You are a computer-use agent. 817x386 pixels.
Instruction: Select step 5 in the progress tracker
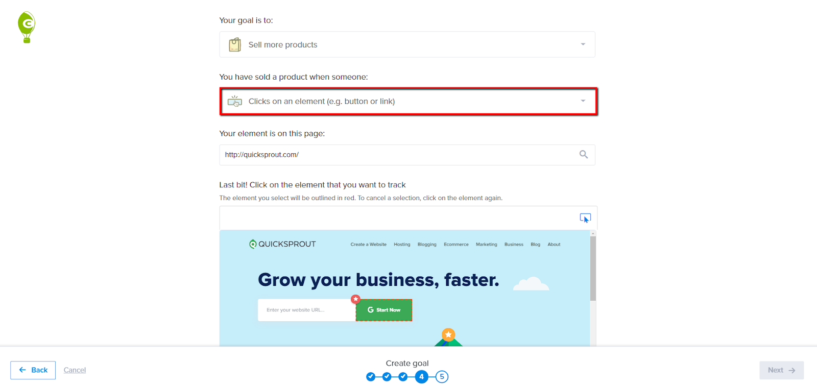(x=442, y=377)
